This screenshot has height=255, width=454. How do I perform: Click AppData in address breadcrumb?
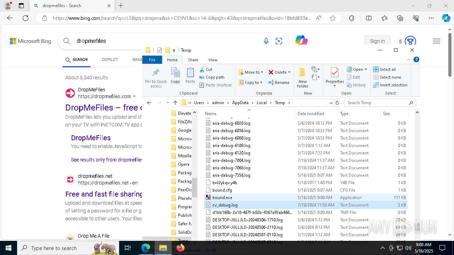(x=240, y=103)
